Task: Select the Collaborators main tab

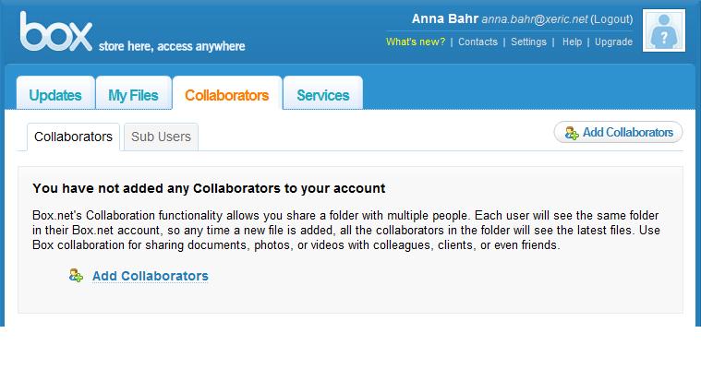Action: pyautogui.click(x=227, y=93)
